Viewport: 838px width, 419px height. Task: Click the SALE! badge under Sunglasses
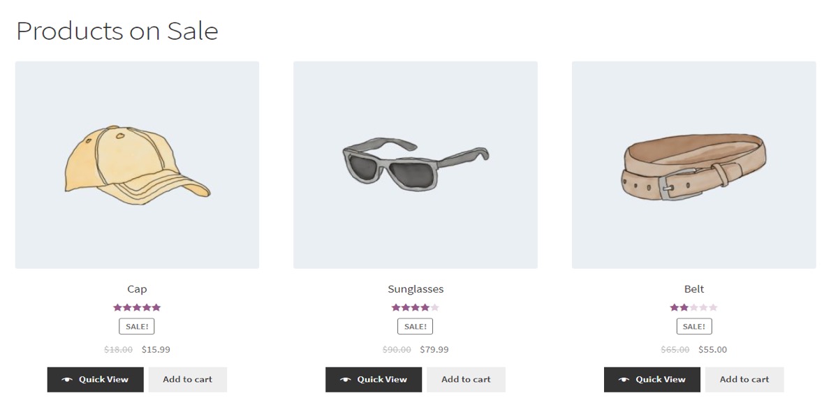click(x=415, y=326)
